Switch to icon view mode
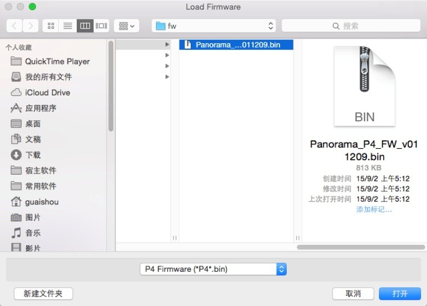 click(x=52, y=26)
